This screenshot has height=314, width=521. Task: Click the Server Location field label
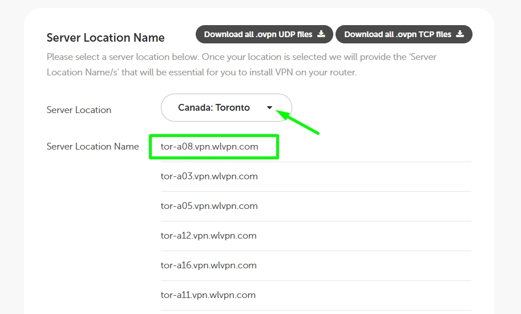tap(79, 110)
